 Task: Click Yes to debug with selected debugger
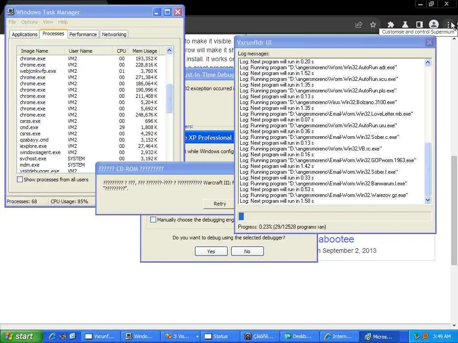pos(211,251)
